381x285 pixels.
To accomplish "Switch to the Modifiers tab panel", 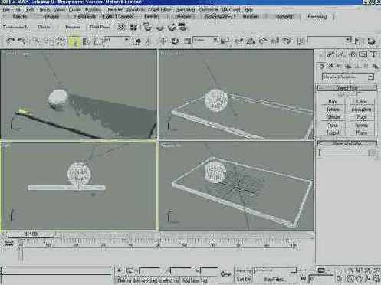I will tap(251, 17).
